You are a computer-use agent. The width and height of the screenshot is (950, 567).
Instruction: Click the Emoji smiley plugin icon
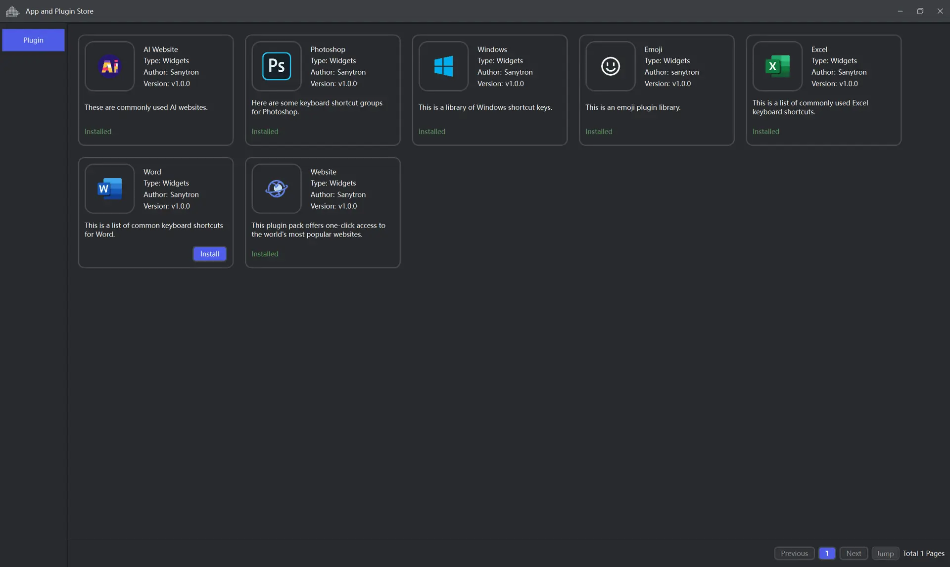click(x=611, y=66)
